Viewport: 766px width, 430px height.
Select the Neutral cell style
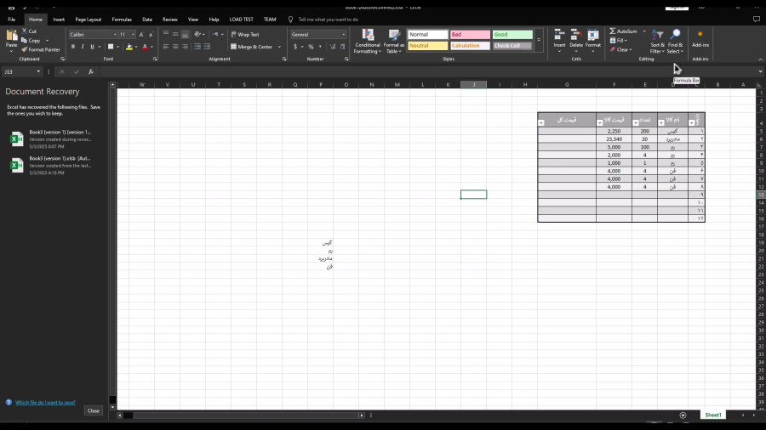pos(427,46)
